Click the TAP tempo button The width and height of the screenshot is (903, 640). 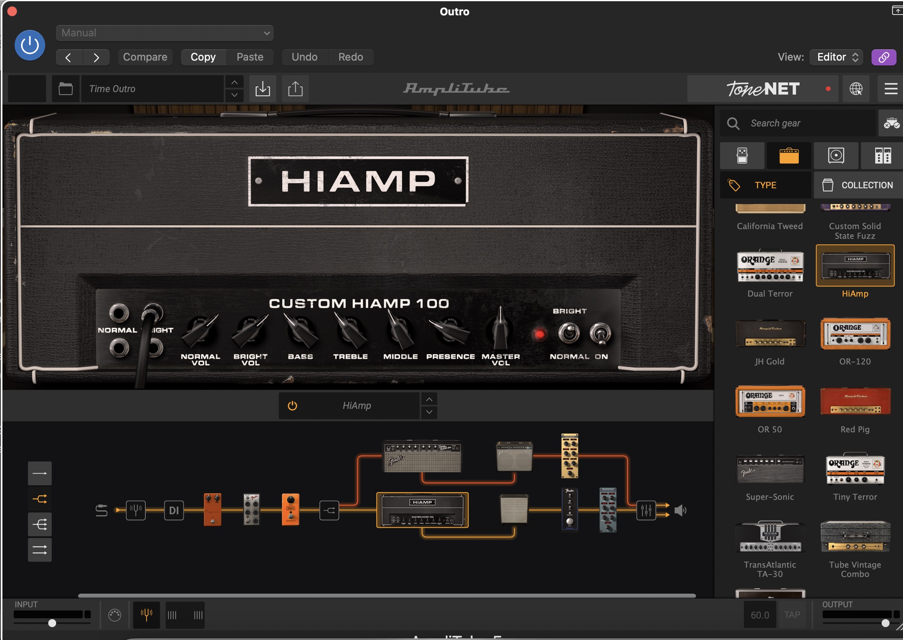coord(792,615)
